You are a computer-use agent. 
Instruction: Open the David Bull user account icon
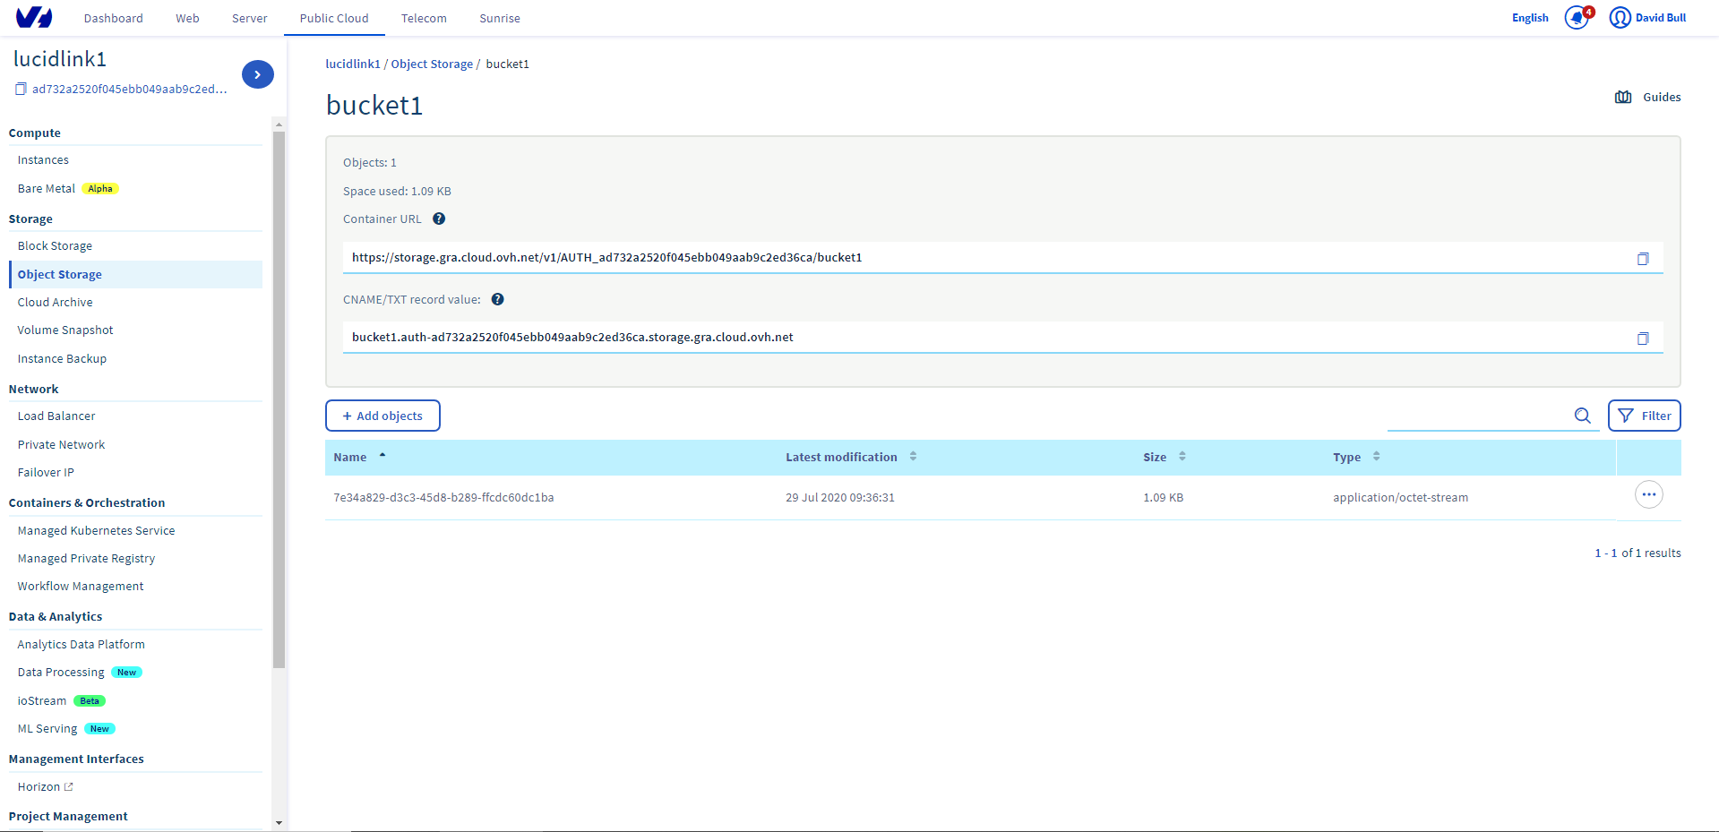tap(1620, 18)
